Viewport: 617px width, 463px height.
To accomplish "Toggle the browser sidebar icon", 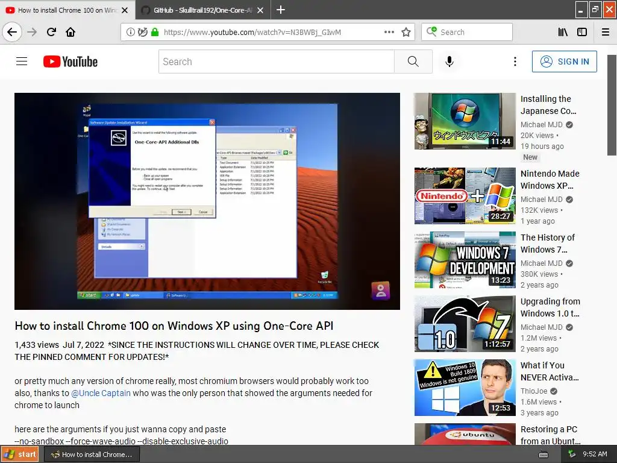I will (x=582, y=33).
